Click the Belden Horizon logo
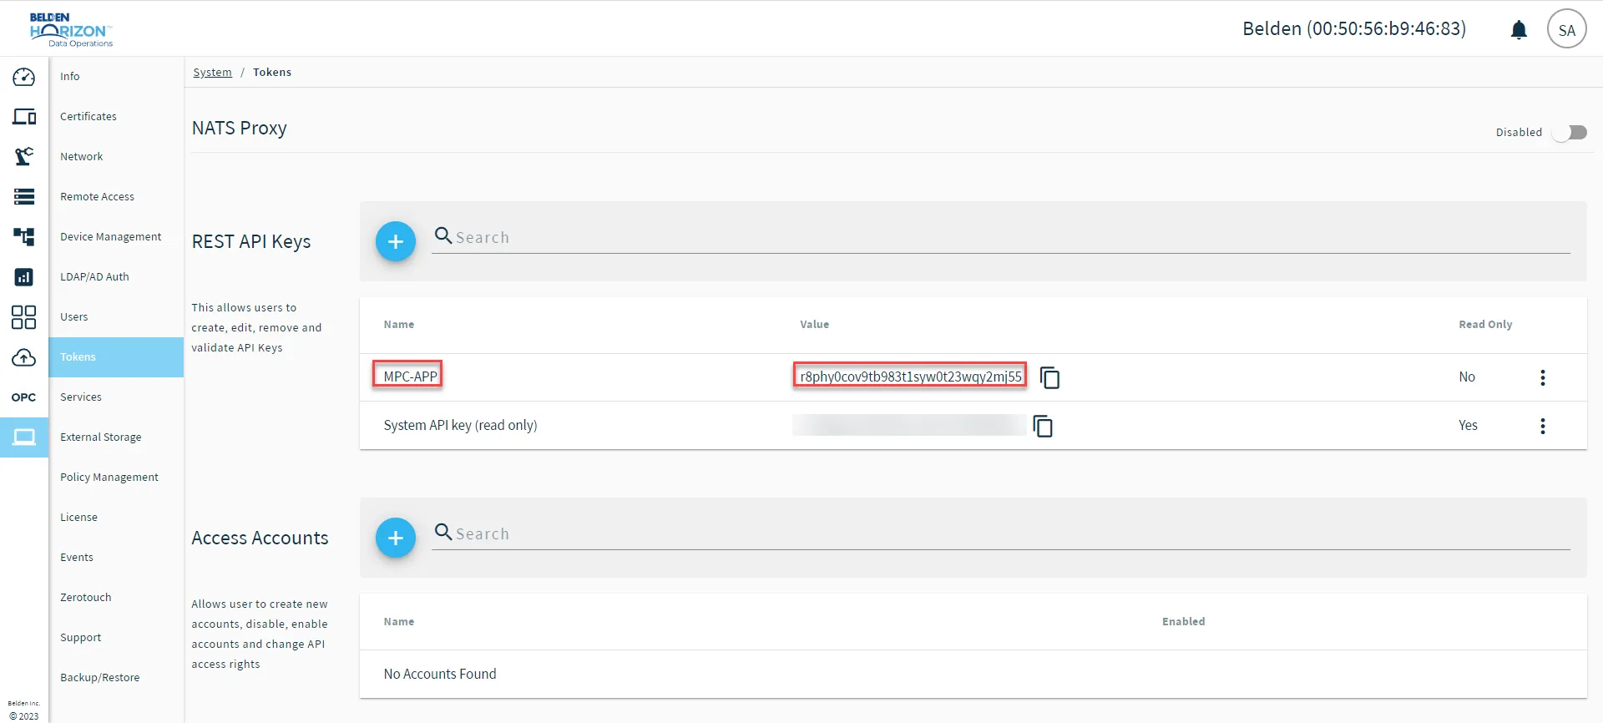The image size is (1603, 723). (x=71, y=29)
